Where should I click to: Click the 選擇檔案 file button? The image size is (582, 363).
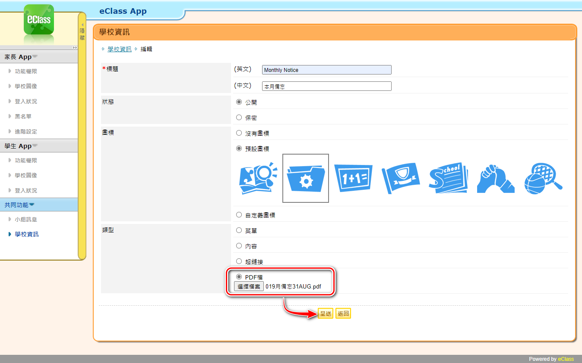tap(249, 286)
